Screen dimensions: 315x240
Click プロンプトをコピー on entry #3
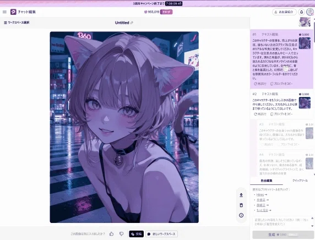pyautogui.click(x=288, y=144)
